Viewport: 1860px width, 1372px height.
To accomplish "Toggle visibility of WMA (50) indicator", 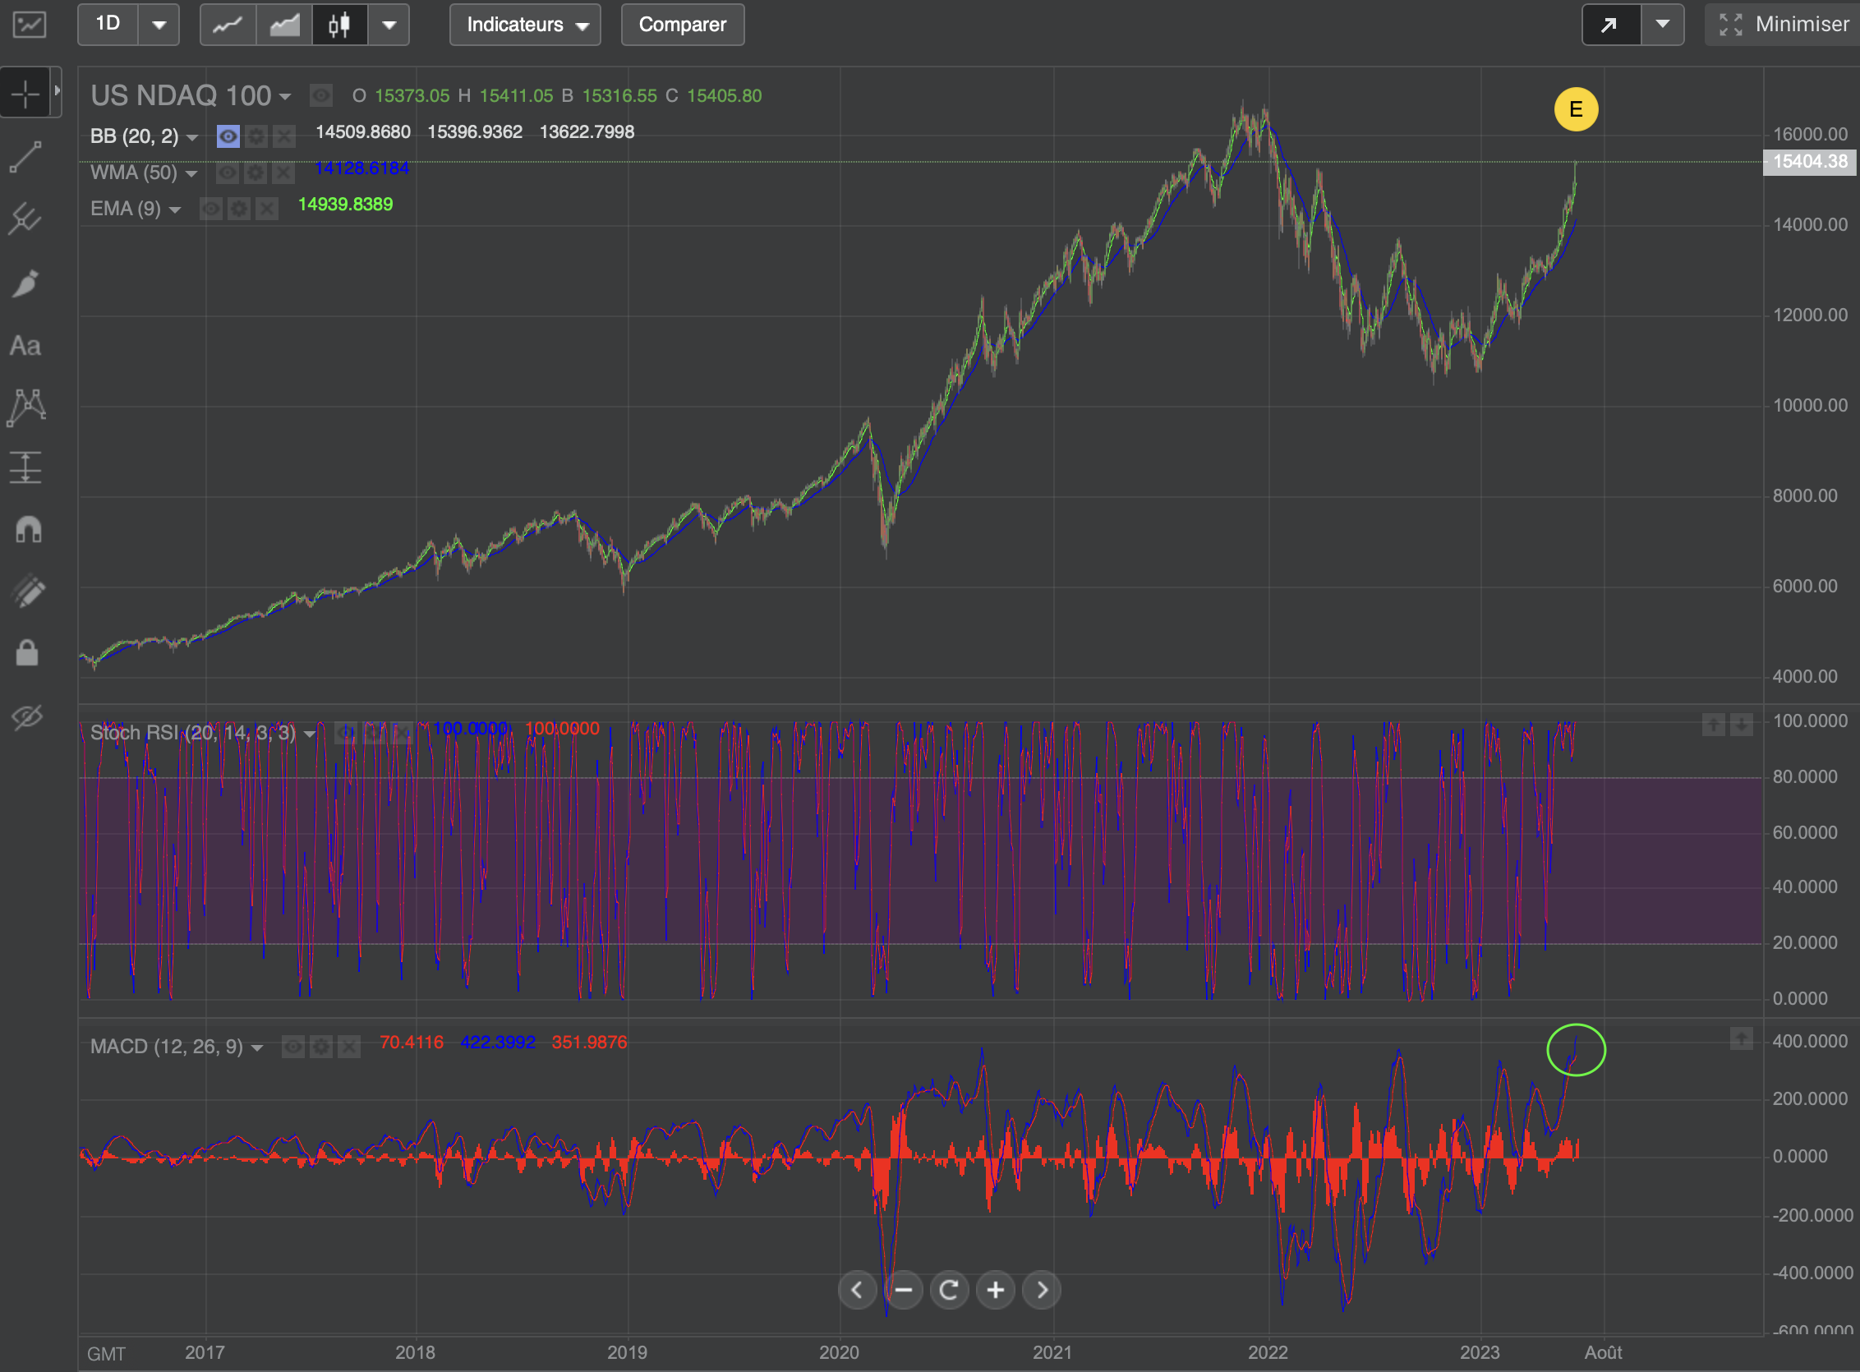I will (227, 173).
